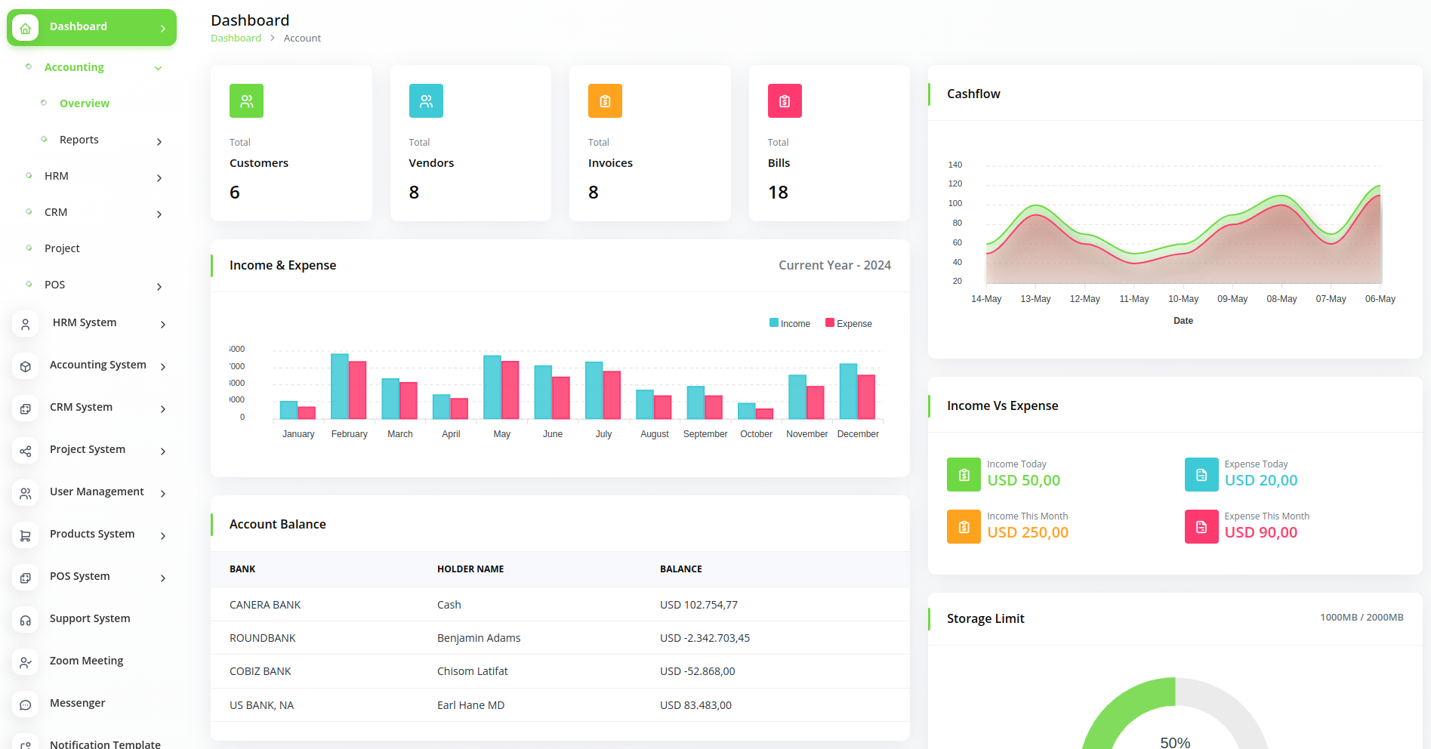Viewport: 1431px width, 749px height.
Task: Select the Accounting System icon in sidebar
Action: tap(26, 366)
